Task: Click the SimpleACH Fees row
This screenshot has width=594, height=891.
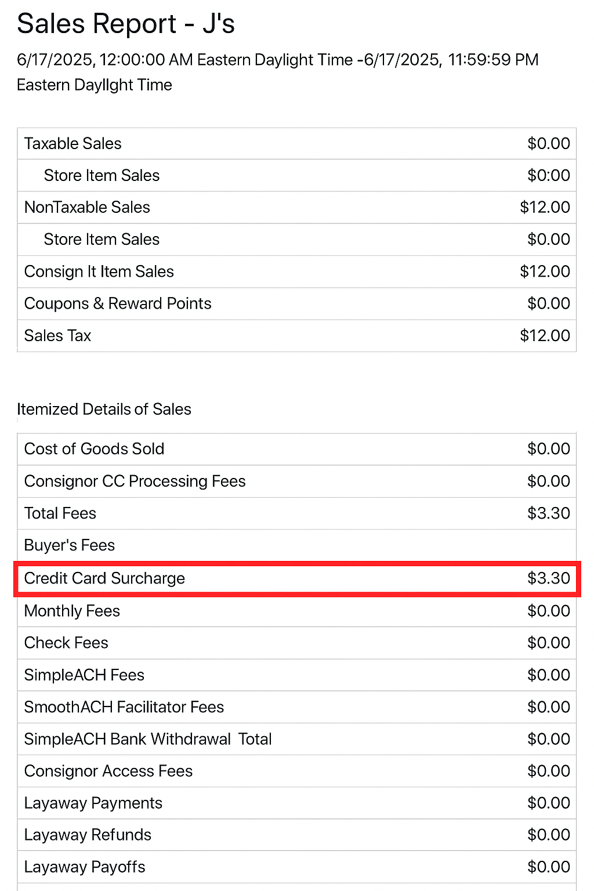Action: pos(296,675)
